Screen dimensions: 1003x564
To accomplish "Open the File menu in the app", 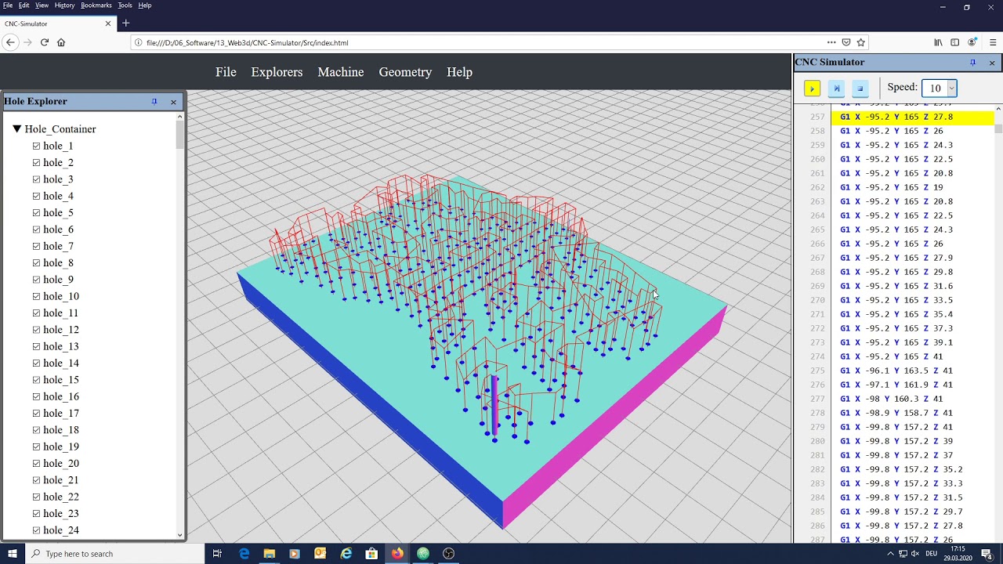I will point(226,72).
